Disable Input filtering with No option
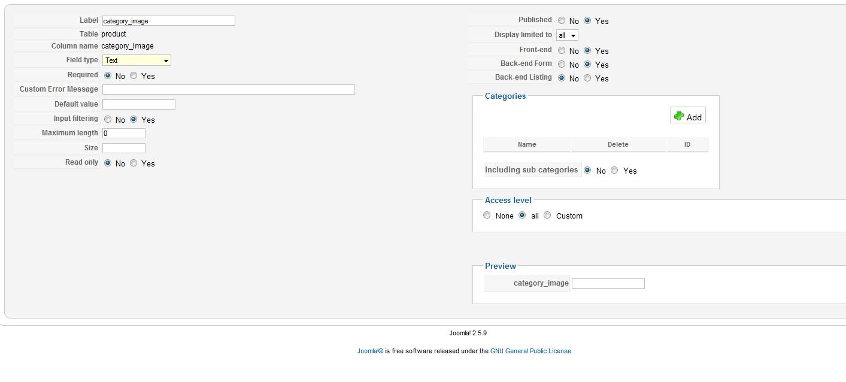The width and height of the screenshot is (846, 382). 108,120
